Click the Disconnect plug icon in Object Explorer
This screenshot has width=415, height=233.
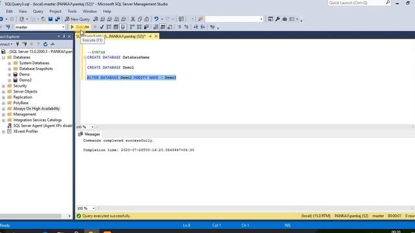coord(25,45)
